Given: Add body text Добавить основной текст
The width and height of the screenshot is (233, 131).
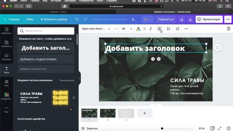Looking at the screenshot, I should tap(46, 69).
